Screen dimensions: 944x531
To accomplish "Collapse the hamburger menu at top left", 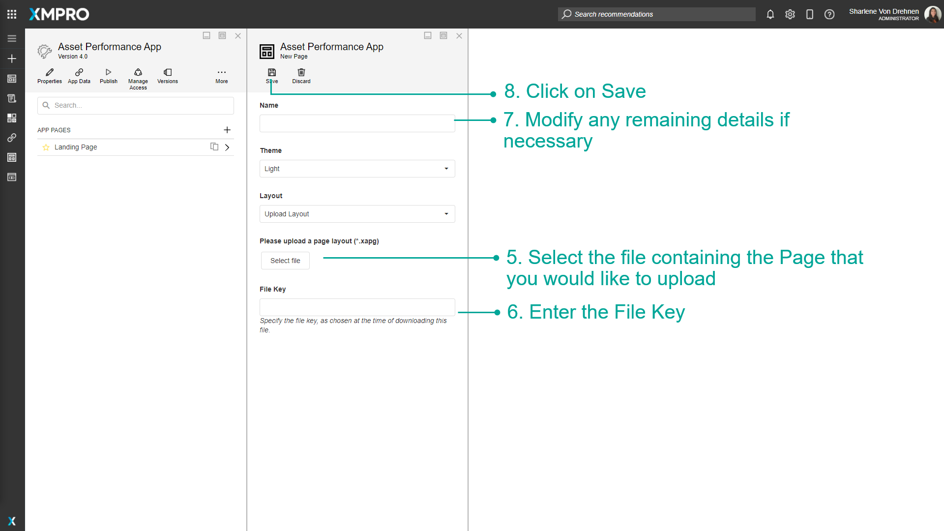I will pos(12,38).
